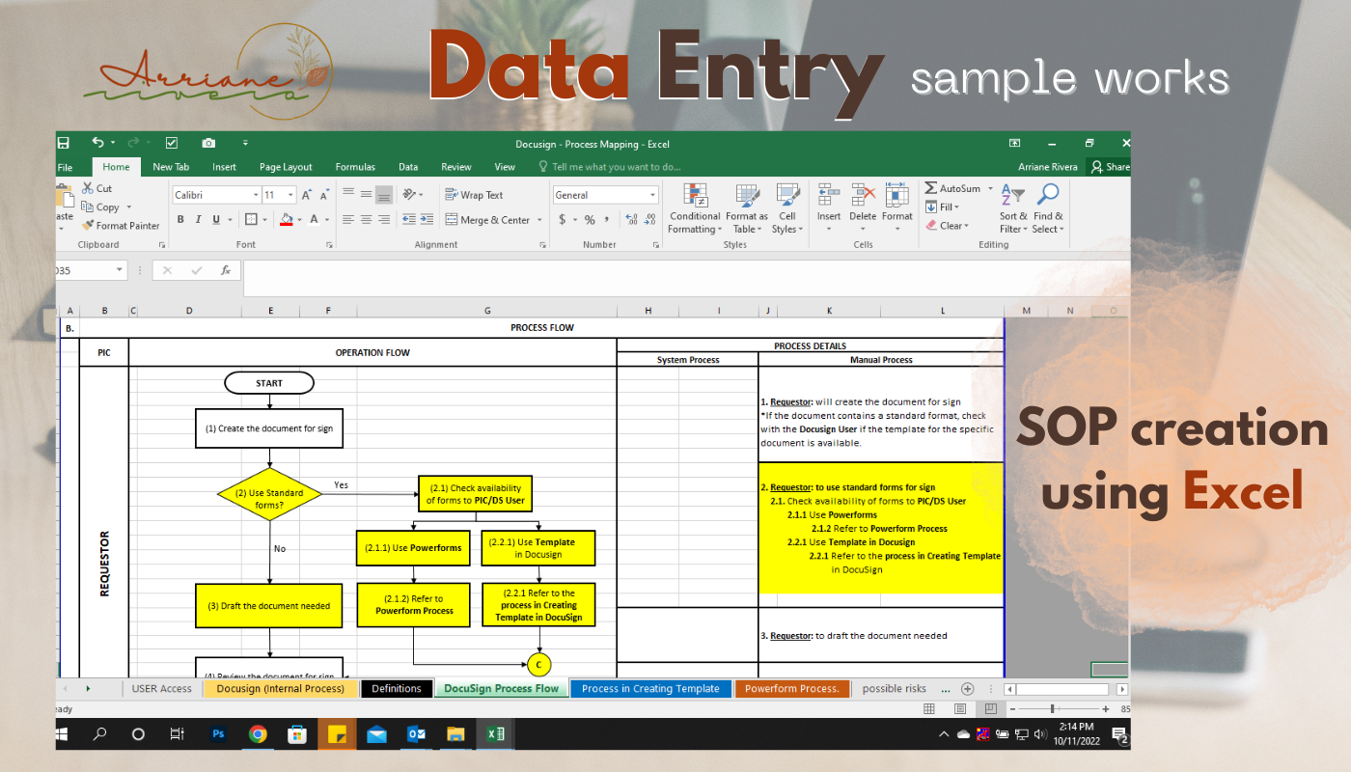Open the USER Access sheet tab
This screenshot has height=772, width=1351.
162,689
